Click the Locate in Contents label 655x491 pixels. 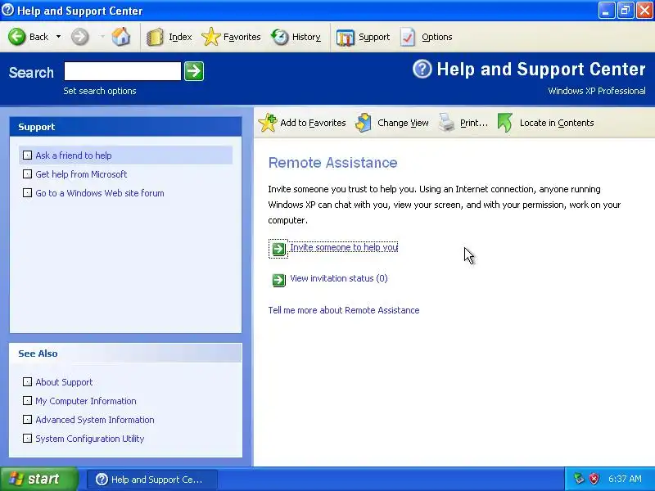(557, 123)
